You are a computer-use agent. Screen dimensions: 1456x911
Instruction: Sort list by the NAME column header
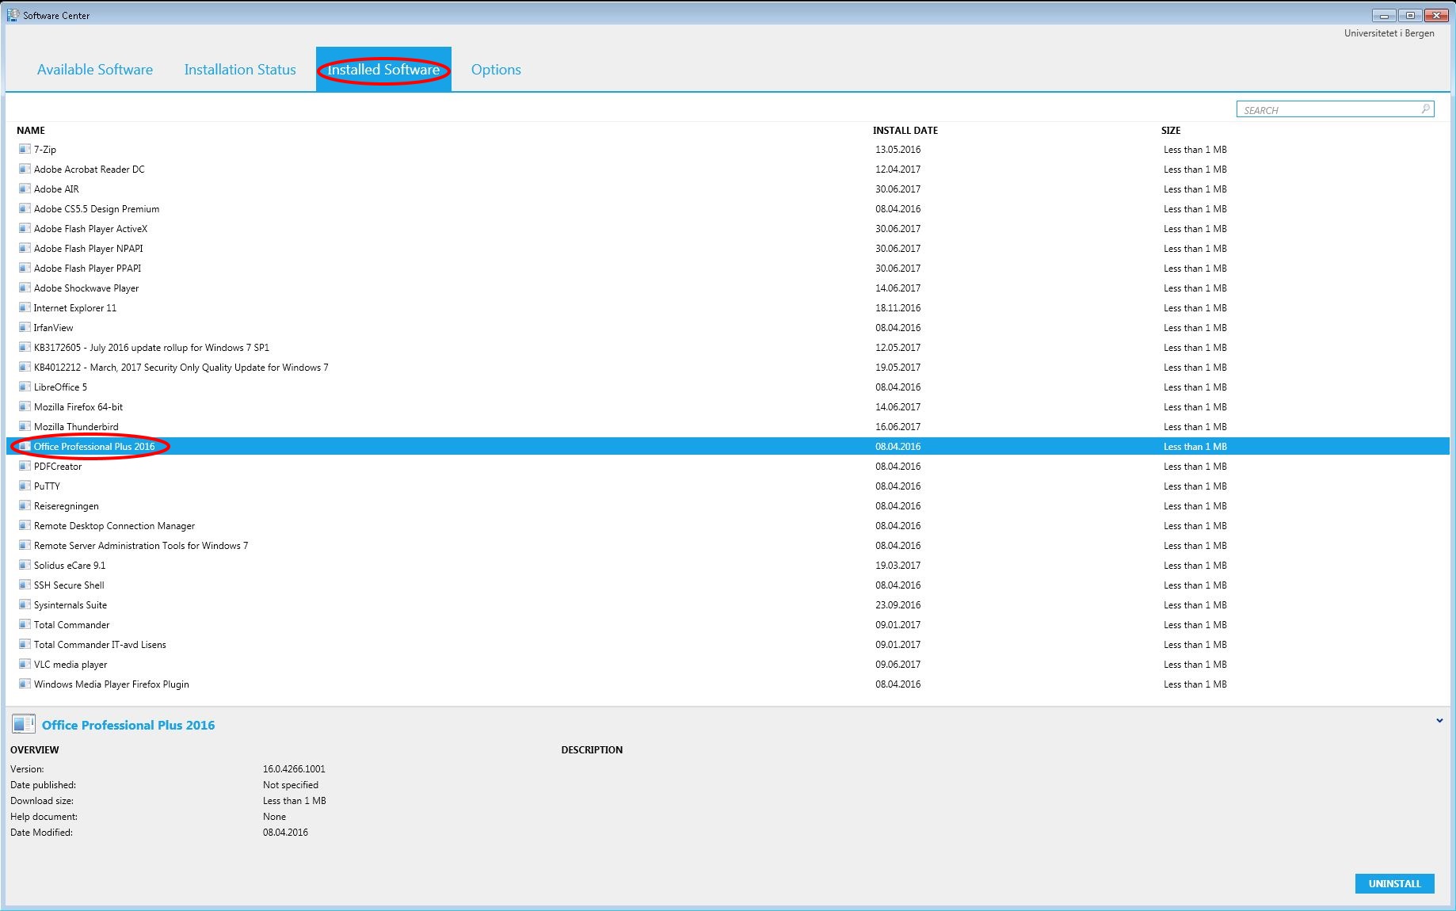[31, 131]
